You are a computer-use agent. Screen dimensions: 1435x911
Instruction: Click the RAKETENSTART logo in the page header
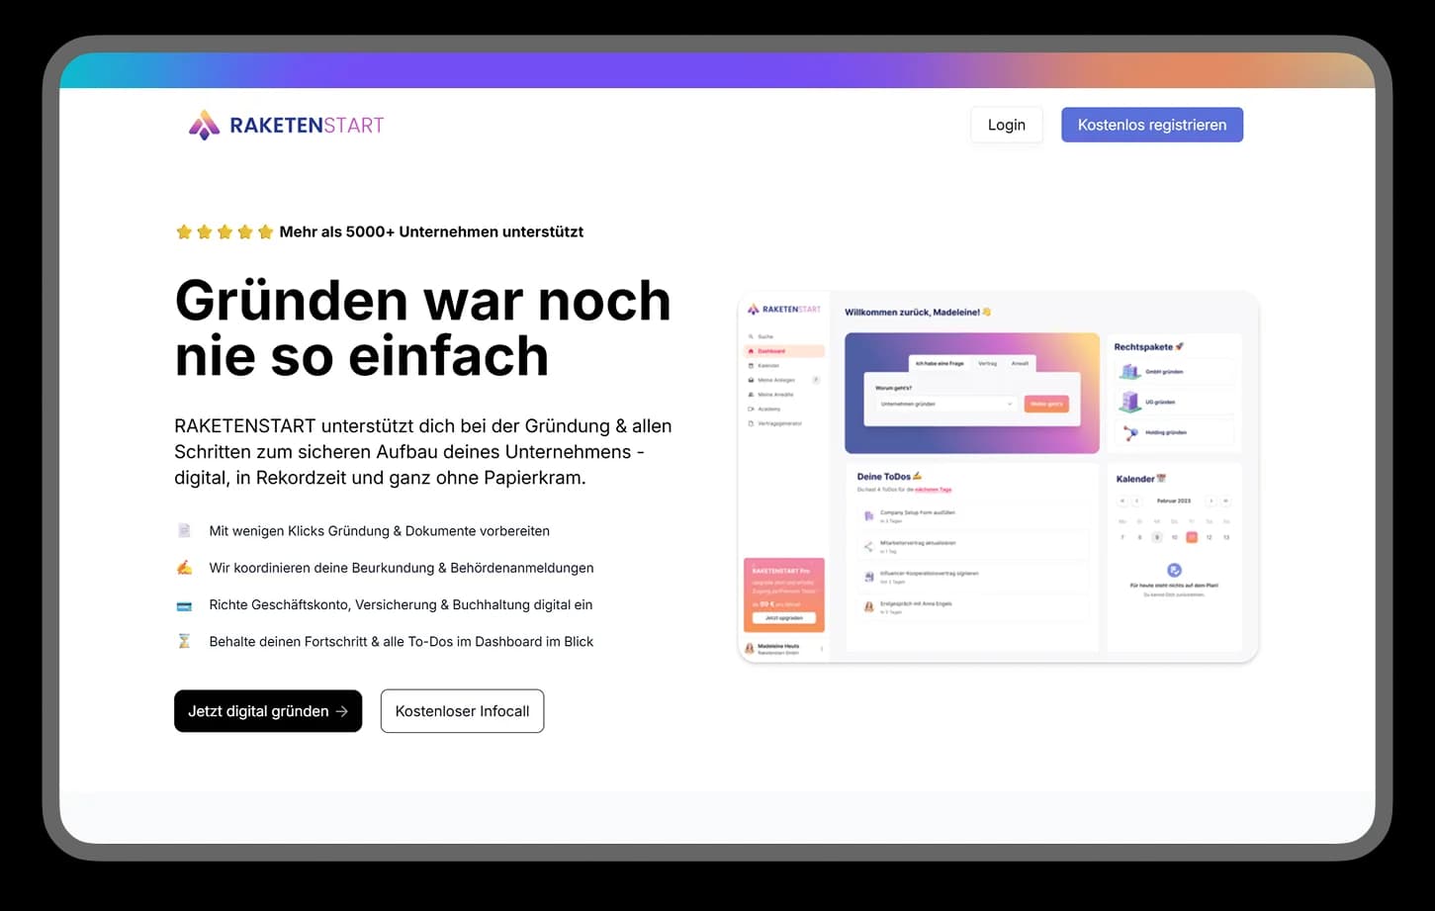tap(286, 125)
